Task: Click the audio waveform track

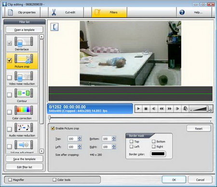Action: pyautogui.click(x=131, y=94)
